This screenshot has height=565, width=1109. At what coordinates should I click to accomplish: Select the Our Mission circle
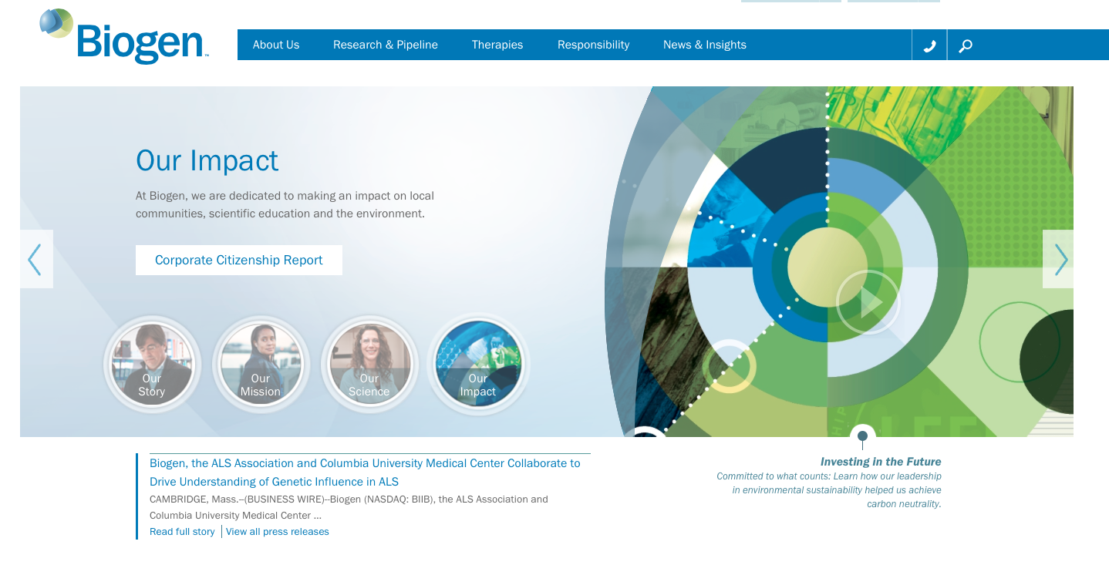point(261,365)
